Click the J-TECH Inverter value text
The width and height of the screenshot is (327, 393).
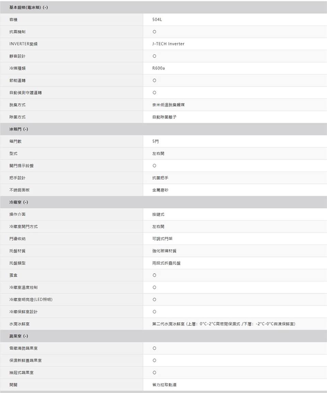168,44
